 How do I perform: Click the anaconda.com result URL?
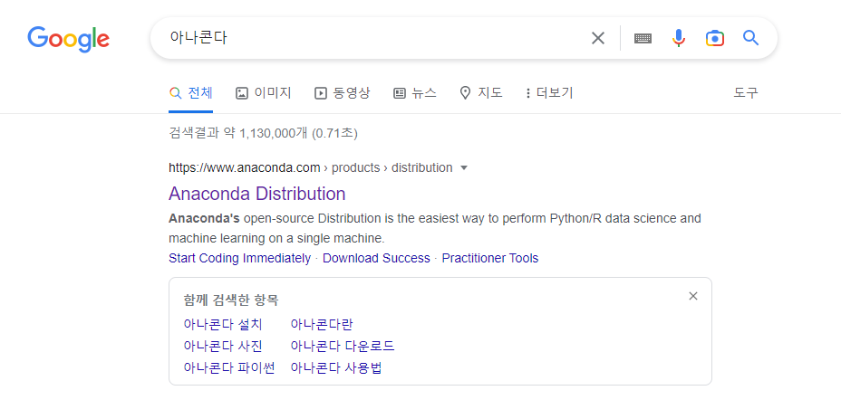pyautogui.click(x=311, y=167)
